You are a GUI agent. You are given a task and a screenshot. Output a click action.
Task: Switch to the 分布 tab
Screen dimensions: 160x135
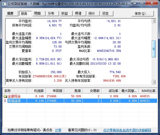click(x=51, y=14)
